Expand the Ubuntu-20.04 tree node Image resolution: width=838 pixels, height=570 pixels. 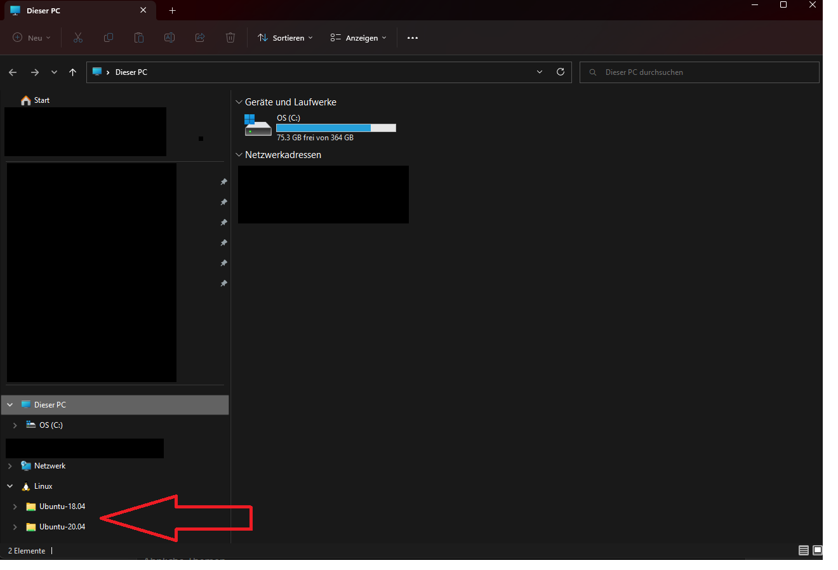pyautogui.click(x=15, y=527)
